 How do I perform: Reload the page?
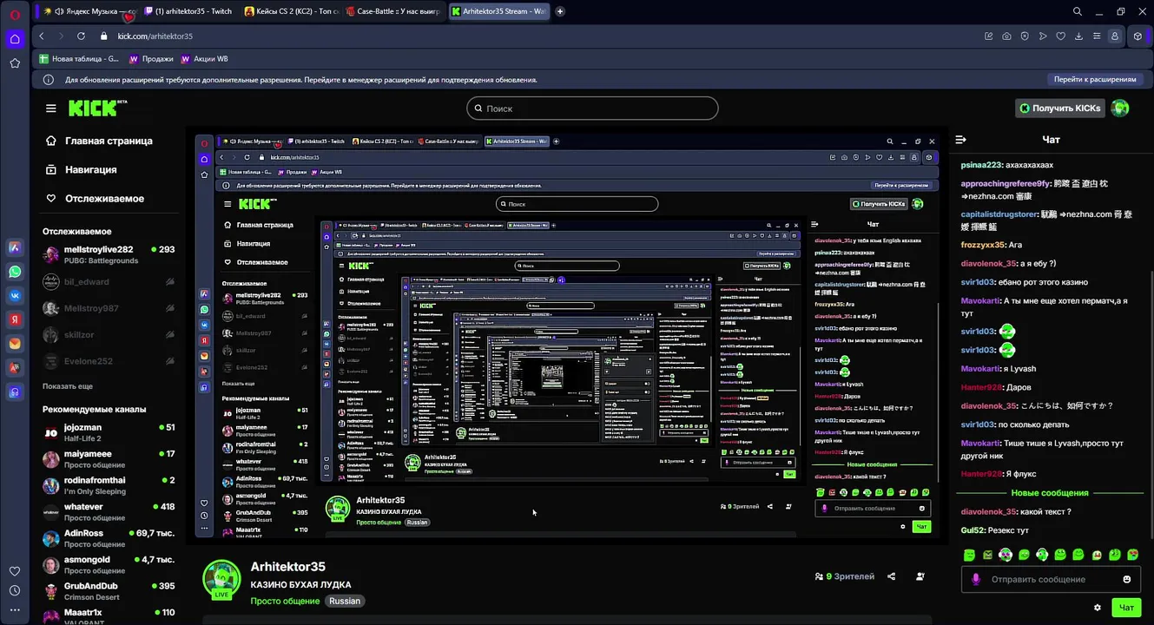[x=81, y=36]
